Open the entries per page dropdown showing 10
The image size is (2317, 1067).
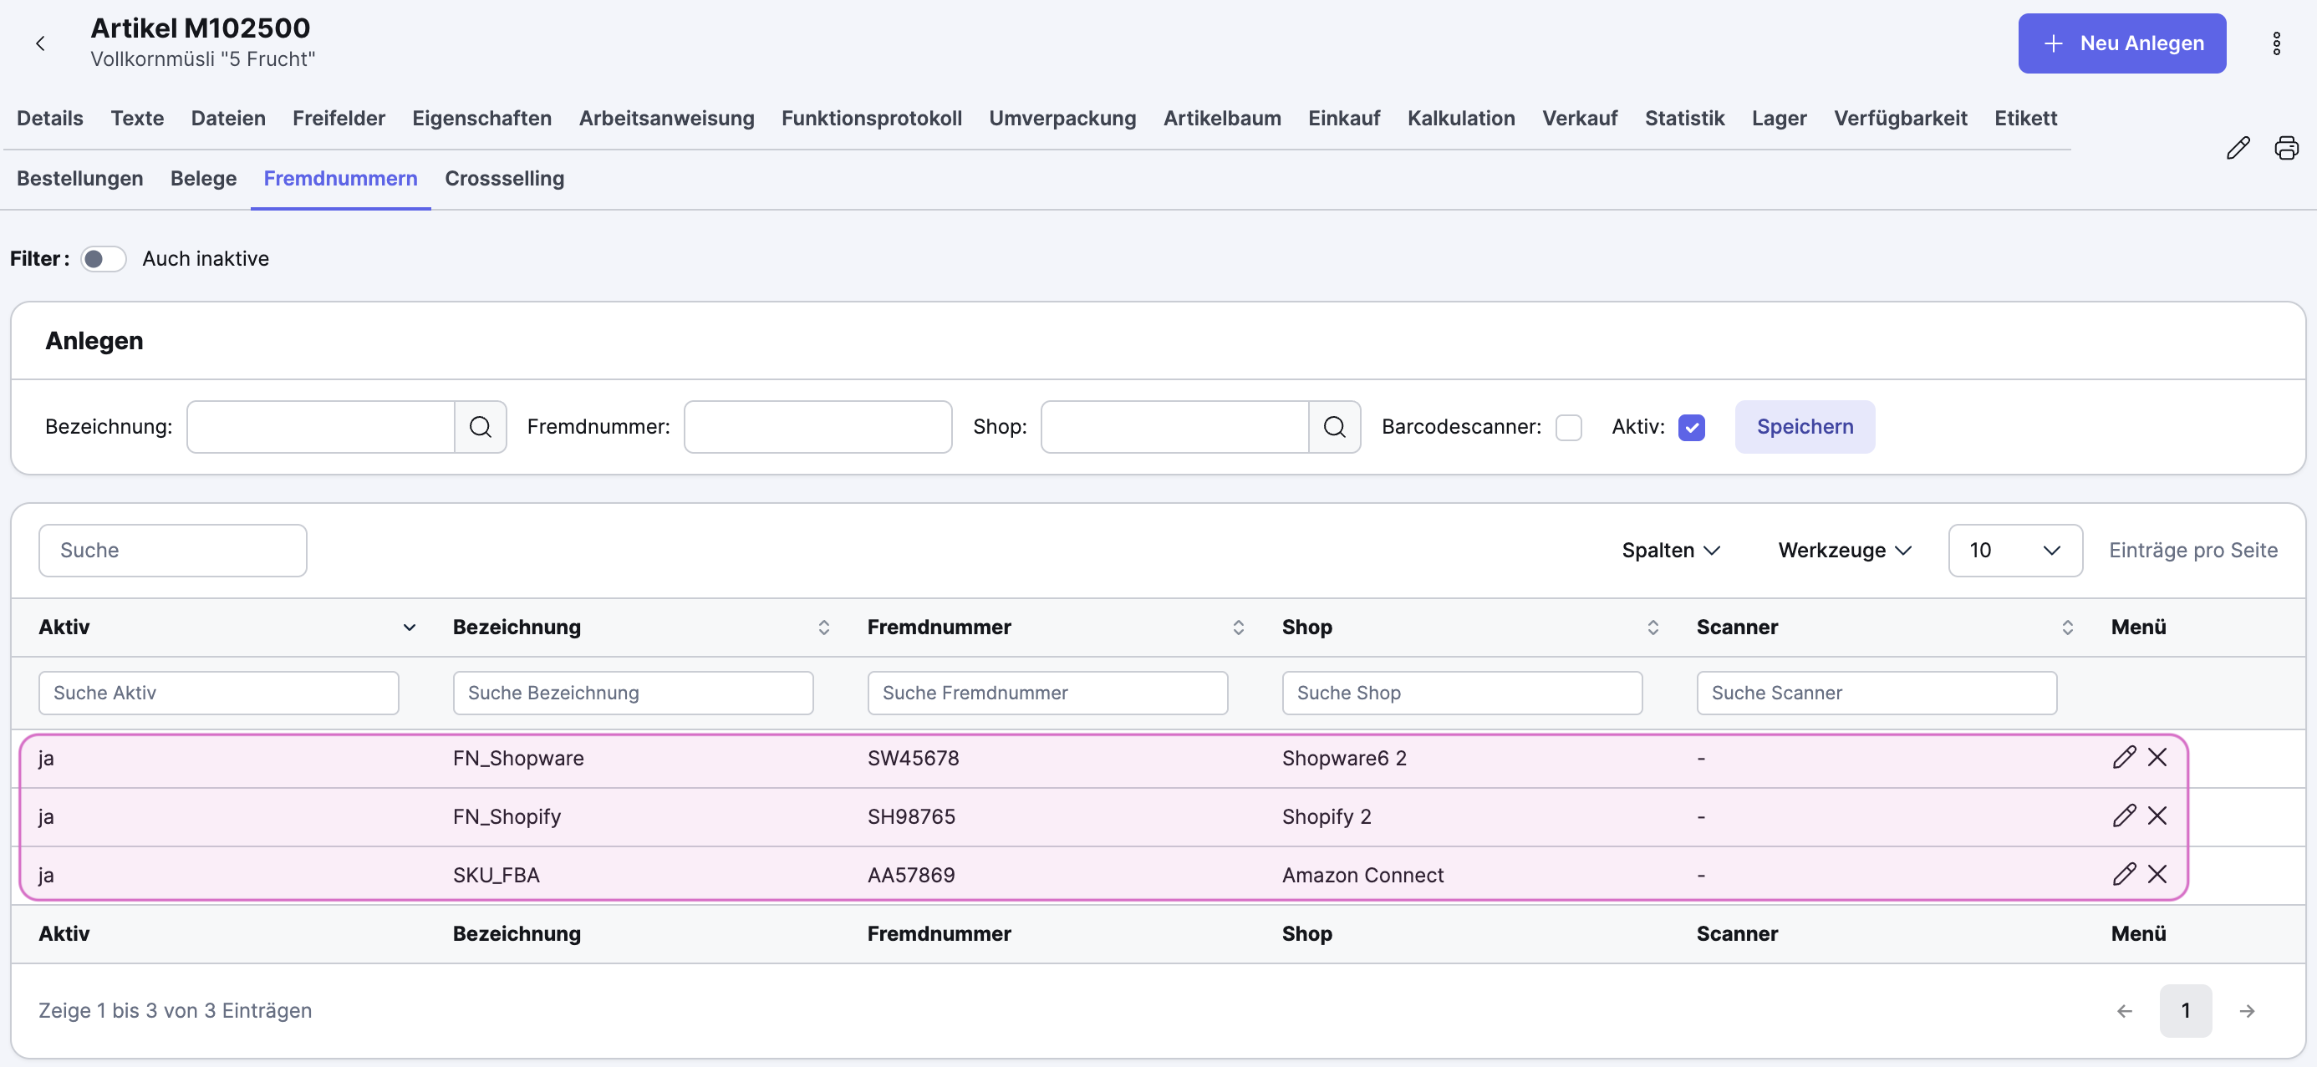coord(2014,550)
